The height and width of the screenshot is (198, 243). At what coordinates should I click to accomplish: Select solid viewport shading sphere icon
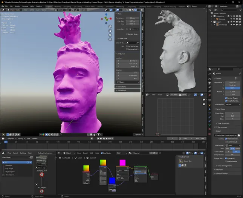click(130, 10)
